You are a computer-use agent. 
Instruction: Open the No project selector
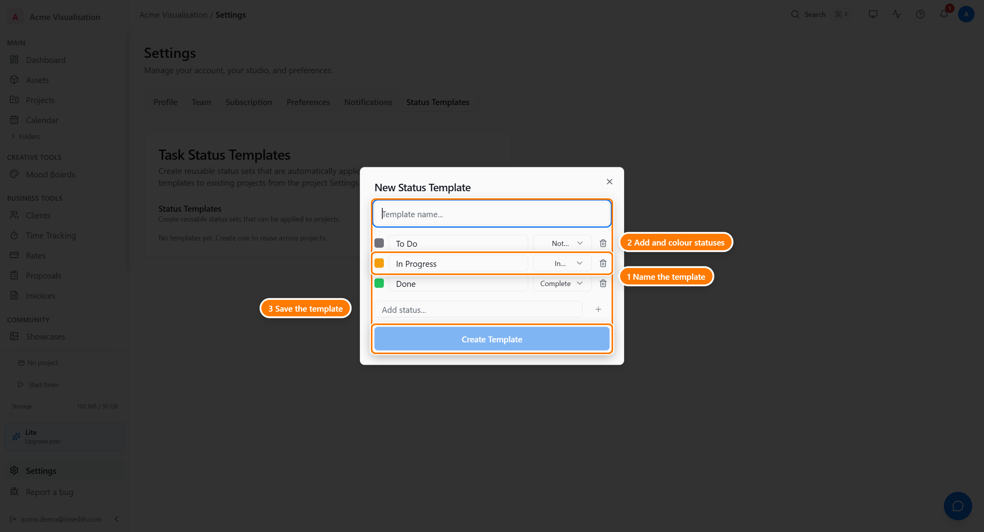click(64, 363)
